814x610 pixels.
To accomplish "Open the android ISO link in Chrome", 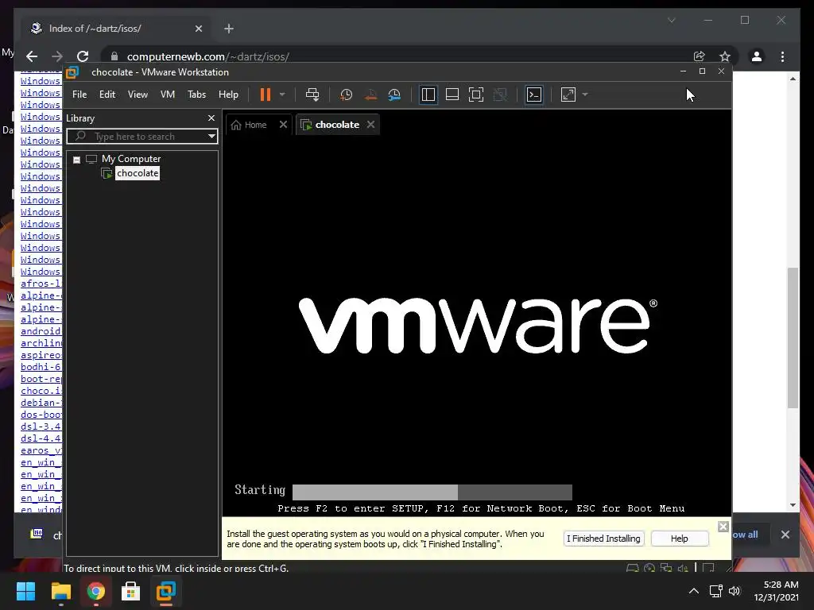I will (x=41, y=331).
